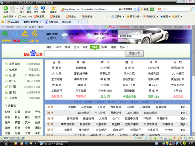
Task: Click the taskbar clock showing 19:23
Action: 190,143
